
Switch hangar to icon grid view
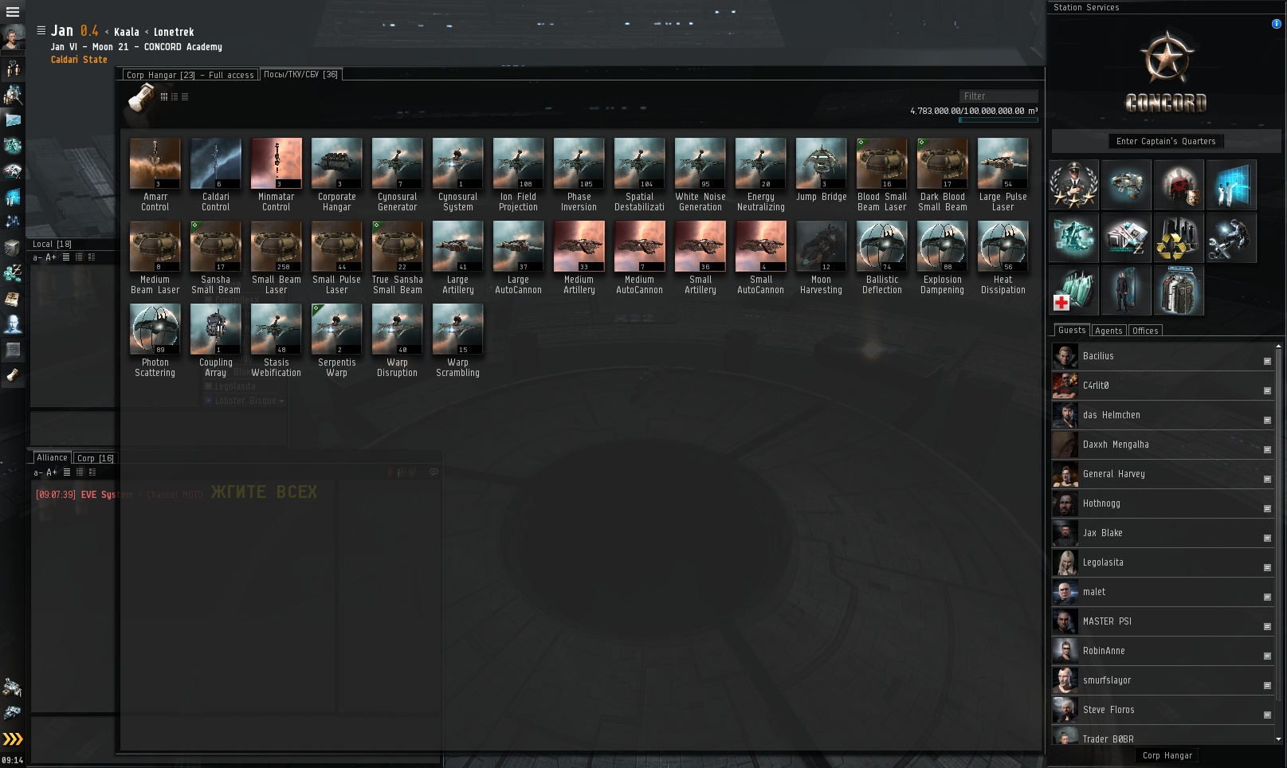point(164,97)
